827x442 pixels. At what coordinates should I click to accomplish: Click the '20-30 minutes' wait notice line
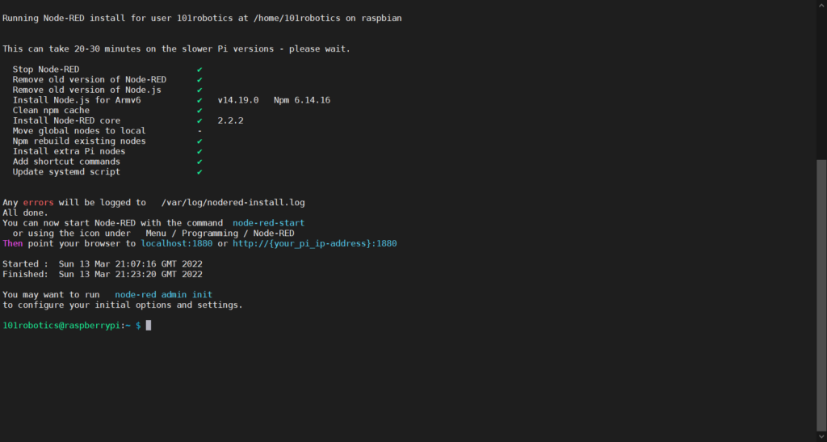[x=177, y=49]
